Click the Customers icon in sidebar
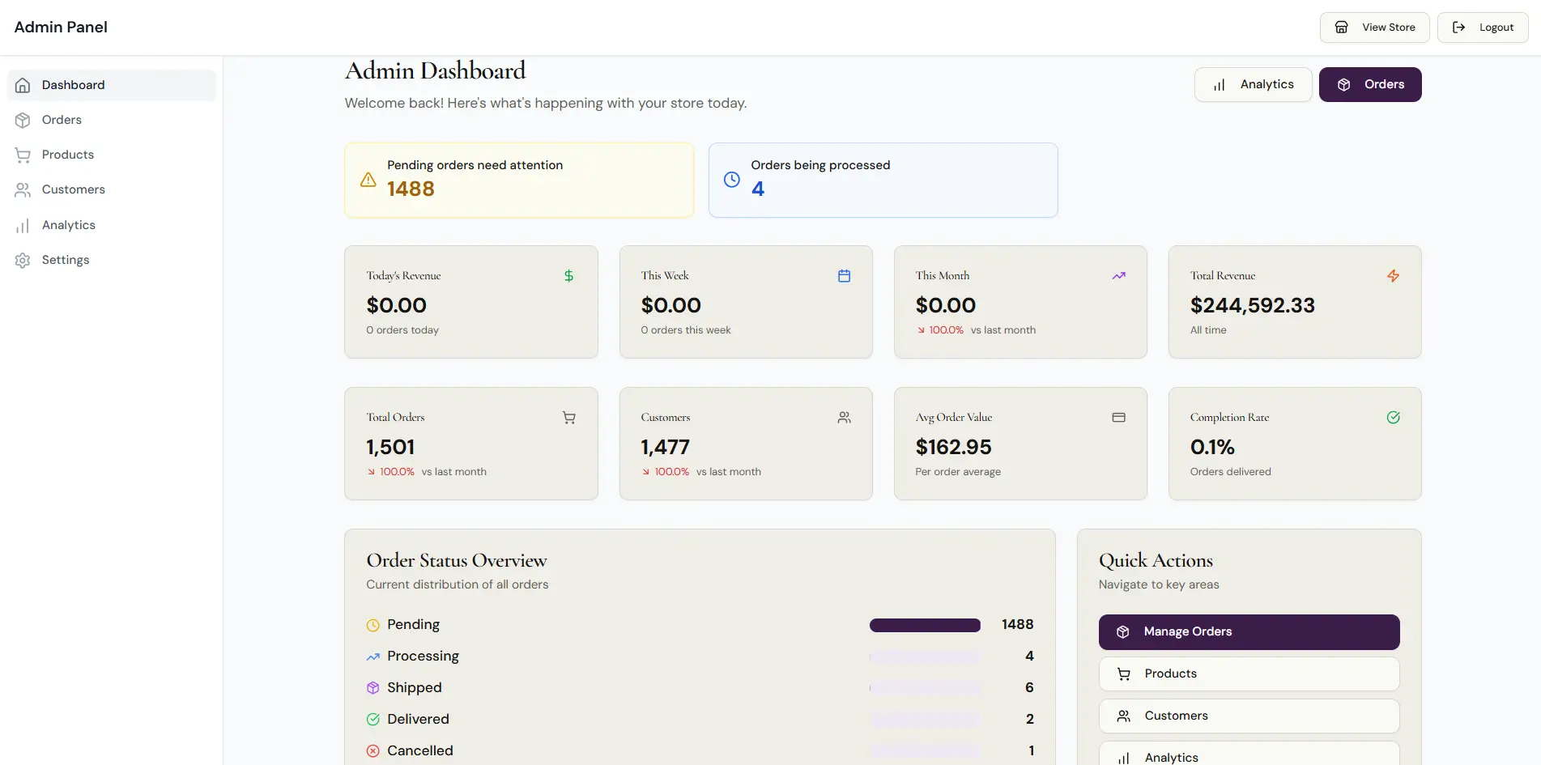 [23, 189]
